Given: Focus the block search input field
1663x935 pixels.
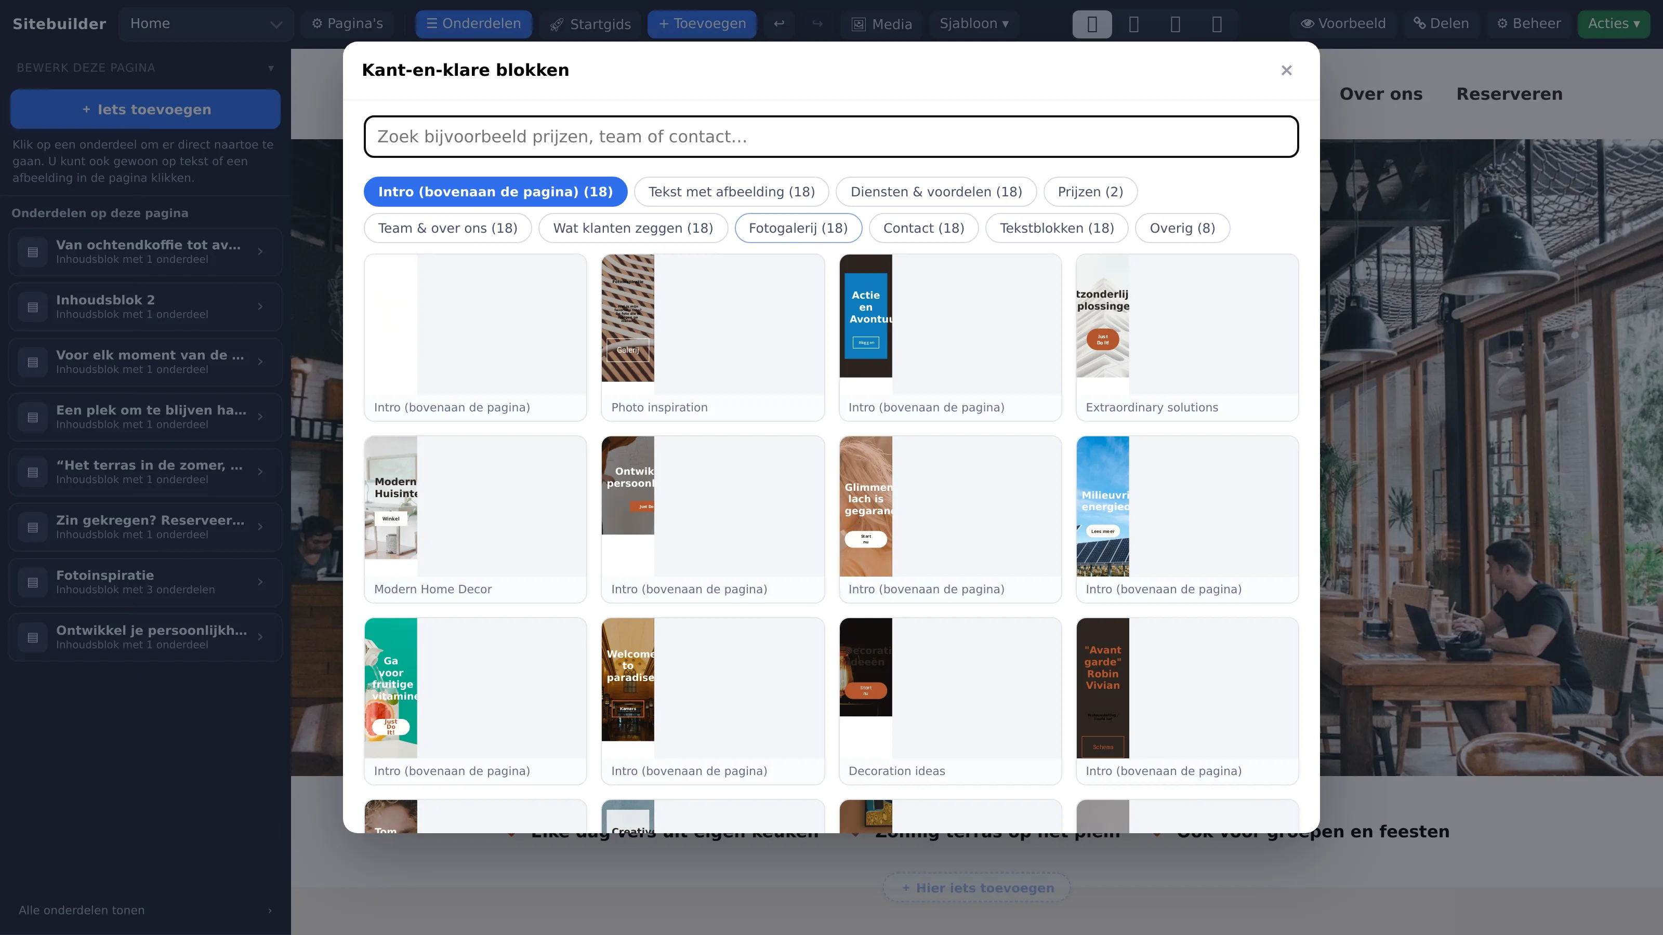Looking at the screenshot, I should 831,136.
